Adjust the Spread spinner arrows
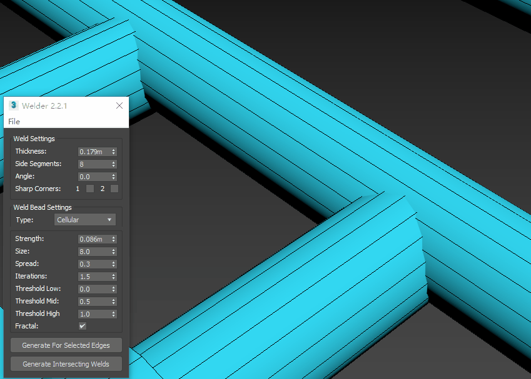 click(x=113, y=264)
